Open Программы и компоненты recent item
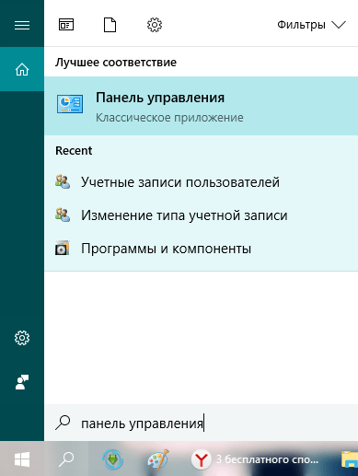 (x=201, y=249)
